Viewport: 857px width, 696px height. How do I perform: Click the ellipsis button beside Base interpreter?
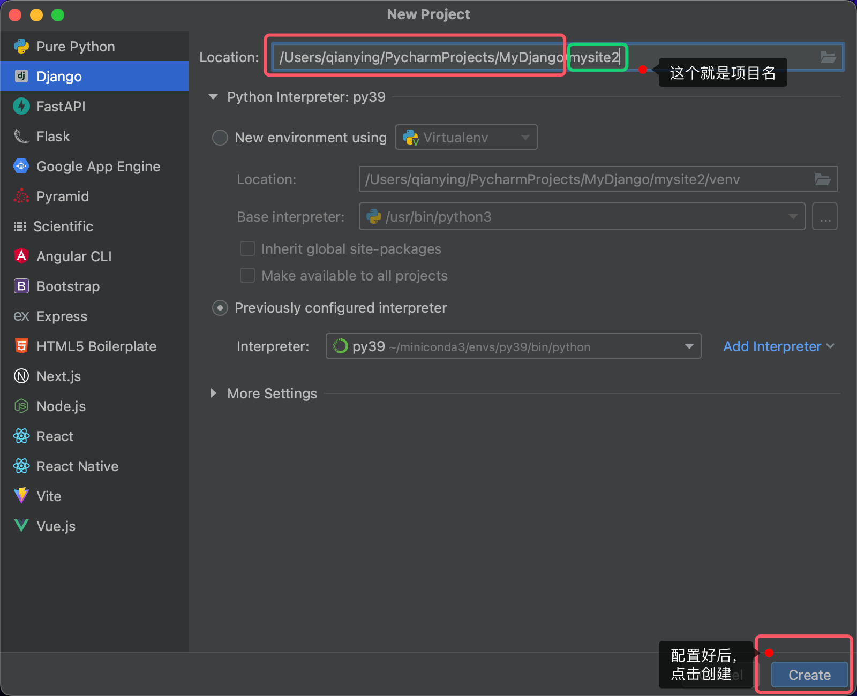(825, 216)
